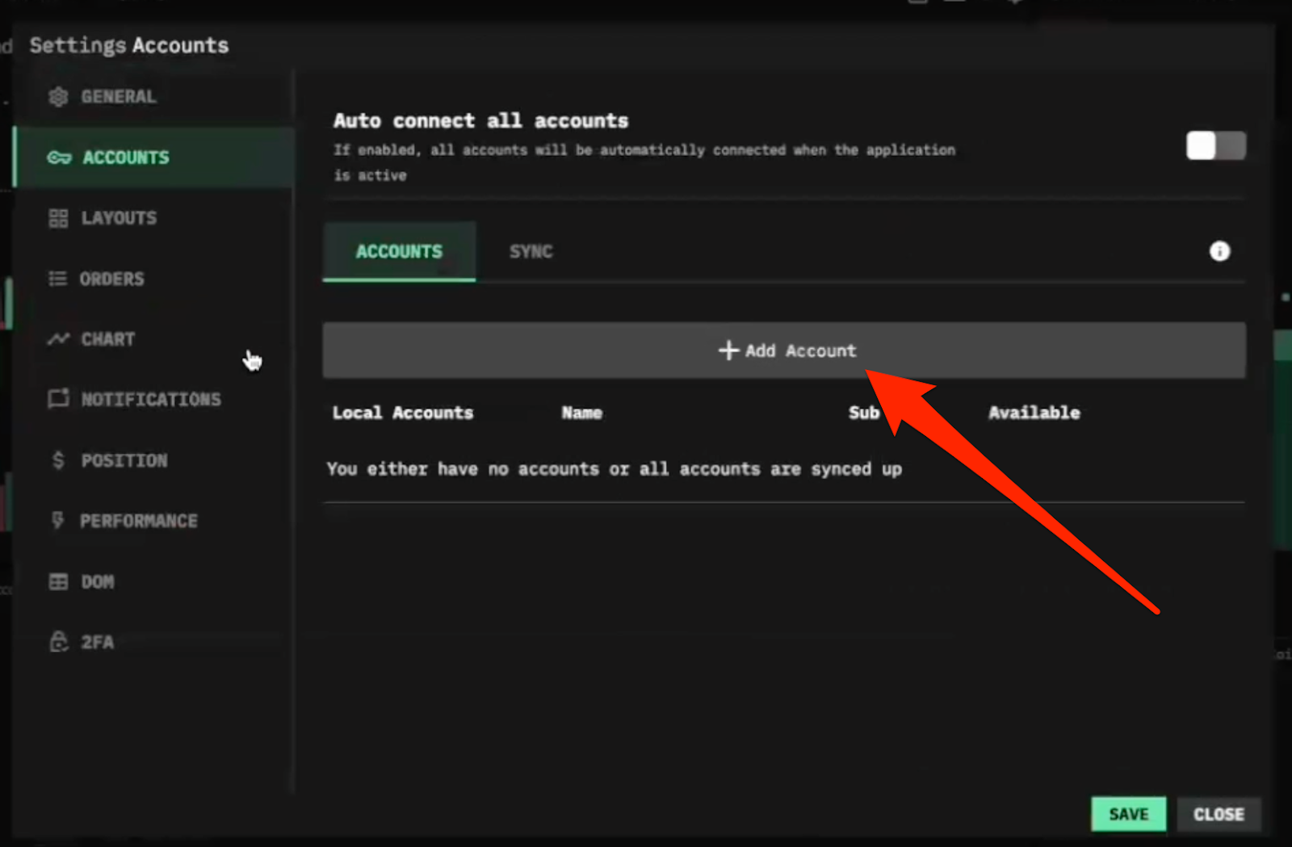Open Layouts settings section
Viewport: 1292px width, 847px height.
(153, 218)
